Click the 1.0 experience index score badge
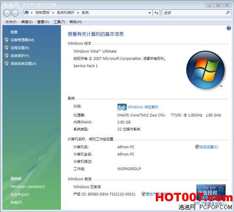Viewport: 234px width, 212px height. click(122, 107)
